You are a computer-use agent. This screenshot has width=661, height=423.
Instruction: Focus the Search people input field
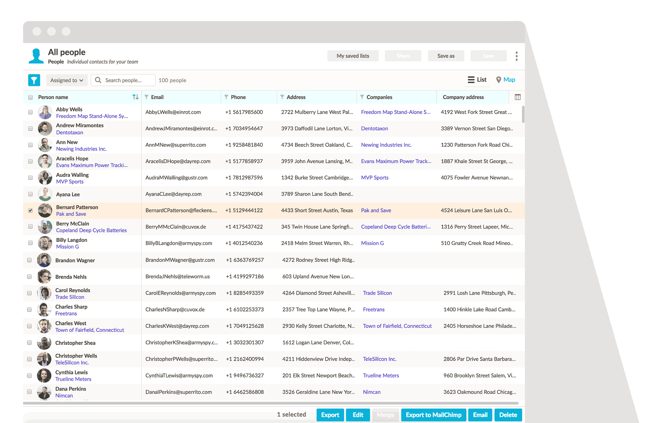[123, 80]
